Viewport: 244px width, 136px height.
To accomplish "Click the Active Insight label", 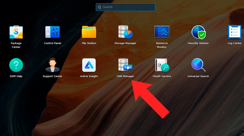I will point(89,76).
